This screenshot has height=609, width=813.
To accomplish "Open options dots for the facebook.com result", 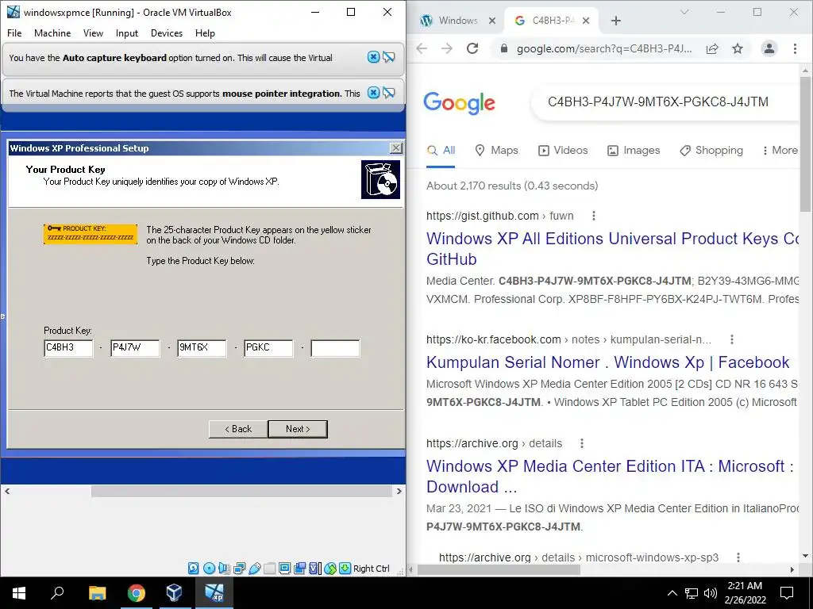I will (x=731, y=339).
